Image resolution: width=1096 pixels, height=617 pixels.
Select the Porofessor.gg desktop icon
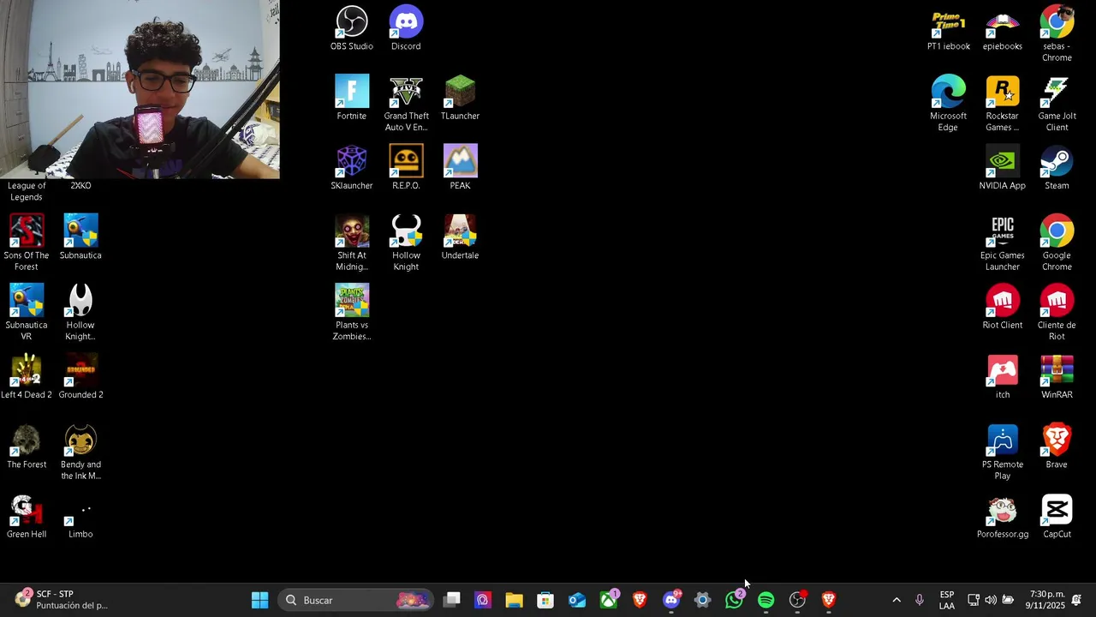click(1003, 516)
